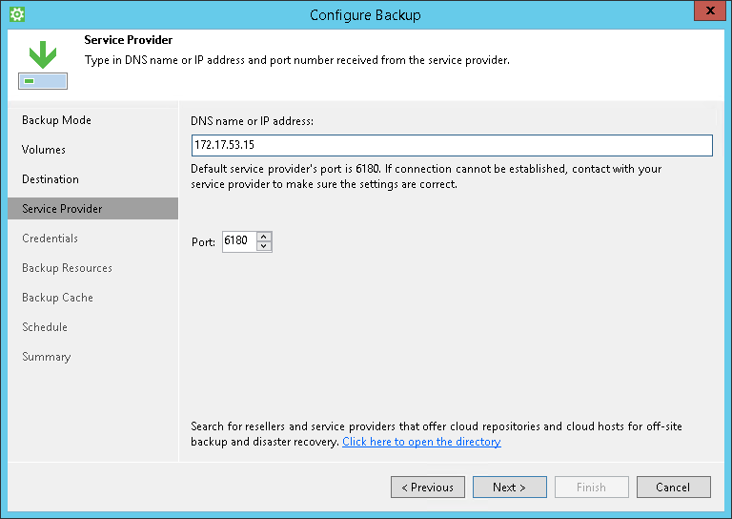
Task: Go to the Volumes step
Action: (x=44, y=150)
